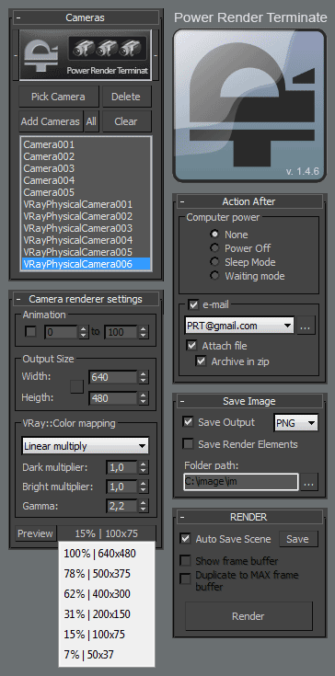Viewport: 335px width, 676px height.
Task: Click the animation start frame field
Action: 62,332
